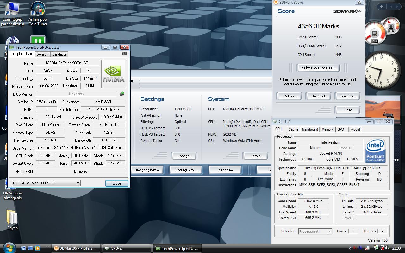Switch to CPU-Z taskbar button
The height and width of the screenshot is (253, 405).
click(x=126, y=248)
